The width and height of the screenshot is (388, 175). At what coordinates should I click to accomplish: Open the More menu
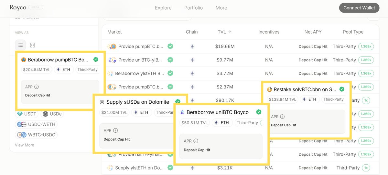point(221,8)
